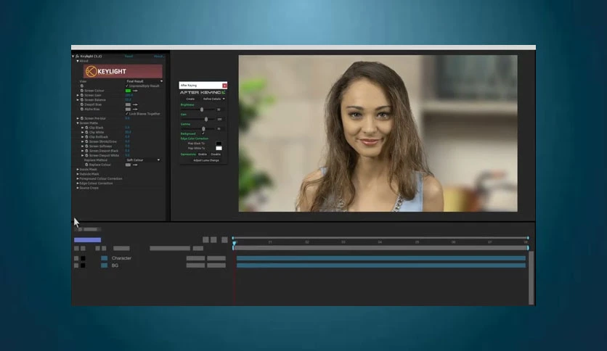
Task: Expand Foreground Colour Correction group
Action: [78, 178]
